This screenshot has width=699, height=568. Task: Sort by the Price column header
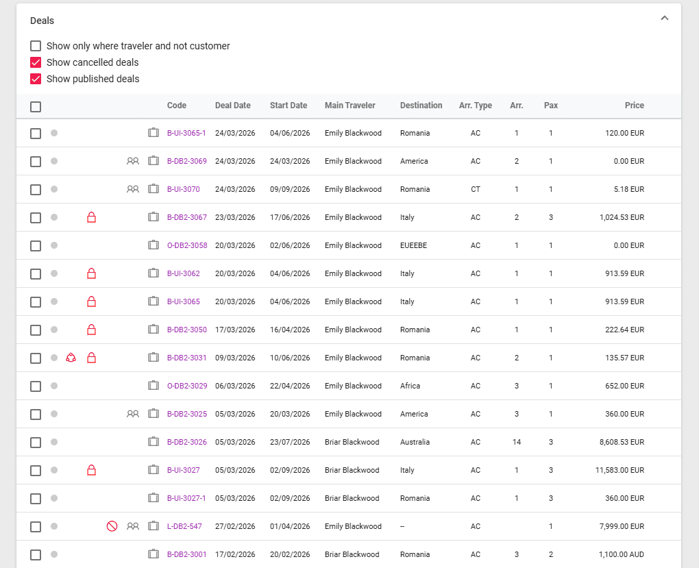[x=634, y=106]
